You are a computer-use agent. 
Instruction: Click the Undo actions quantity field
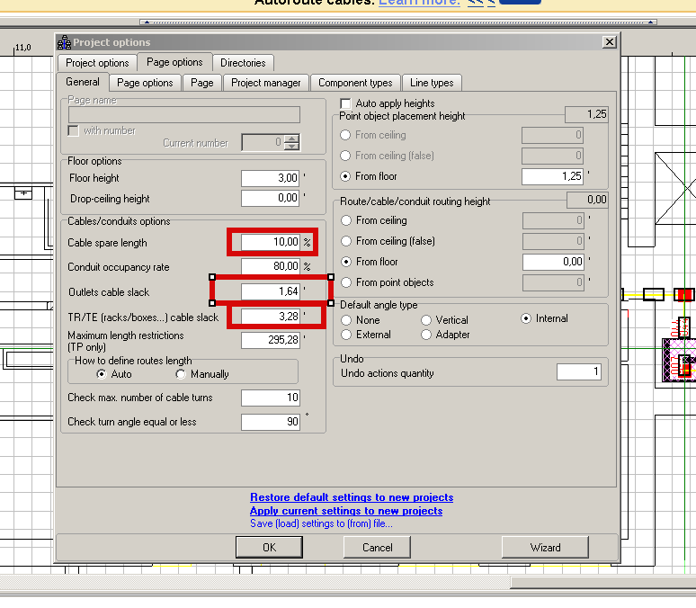[578, 372]
